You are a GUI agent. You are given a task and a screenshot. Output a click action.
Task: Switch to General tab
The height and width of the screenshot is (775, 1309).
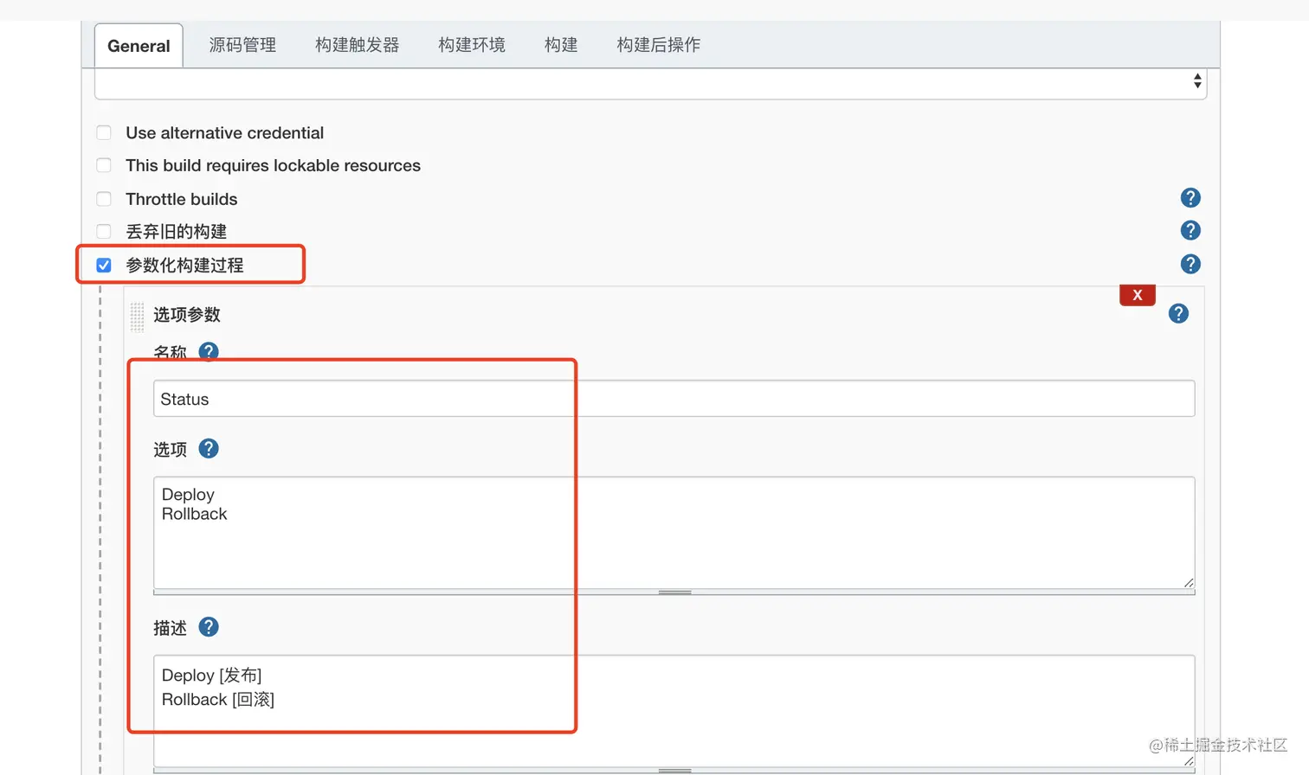(139, 46)
